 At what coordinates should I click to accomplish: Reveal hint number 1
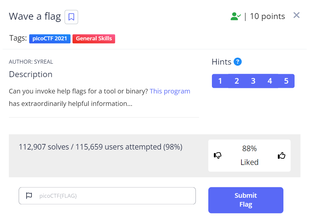tap(220, 81)
